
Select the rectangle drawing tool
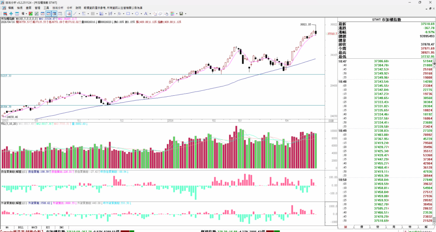tap(128, 14)
